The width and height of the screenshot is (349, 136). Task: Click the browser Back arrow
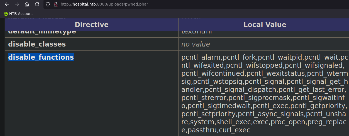point(7,4)
